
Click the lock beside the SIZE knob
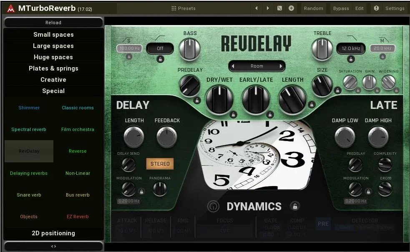coord(337,91)
